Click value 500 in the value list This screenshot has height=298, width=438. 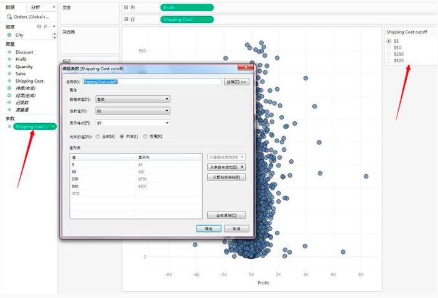tap(75, 186)
